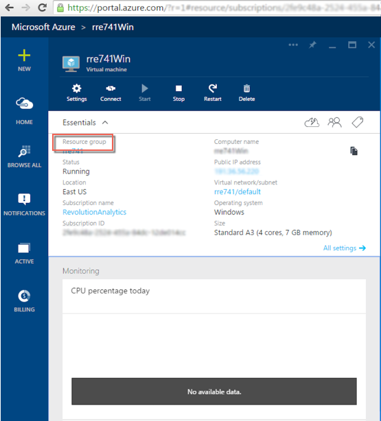Click the browser address bar URL

point(218,8)
